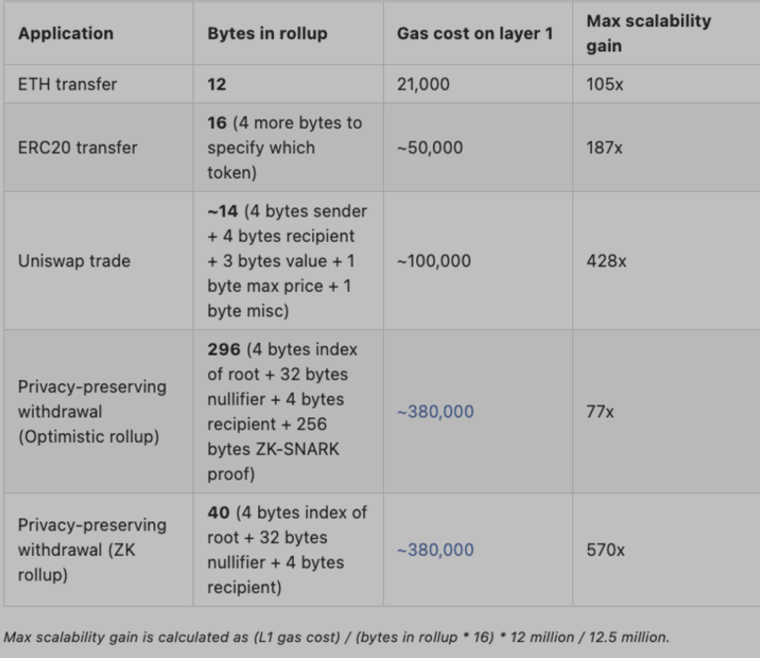Select the ETH transfer row label

pos(67,84)
